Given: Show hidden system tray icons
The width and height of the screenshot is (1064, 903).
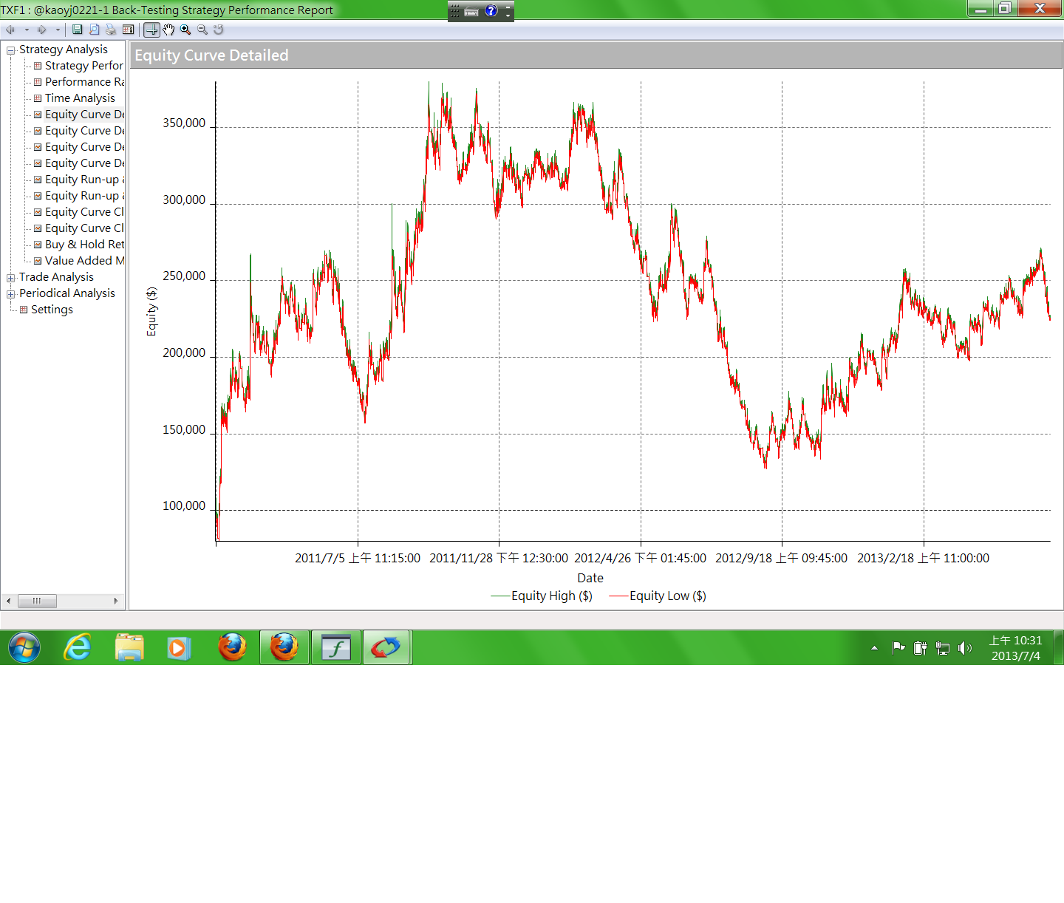Looking at the screenshot, I should pos(875,648).
